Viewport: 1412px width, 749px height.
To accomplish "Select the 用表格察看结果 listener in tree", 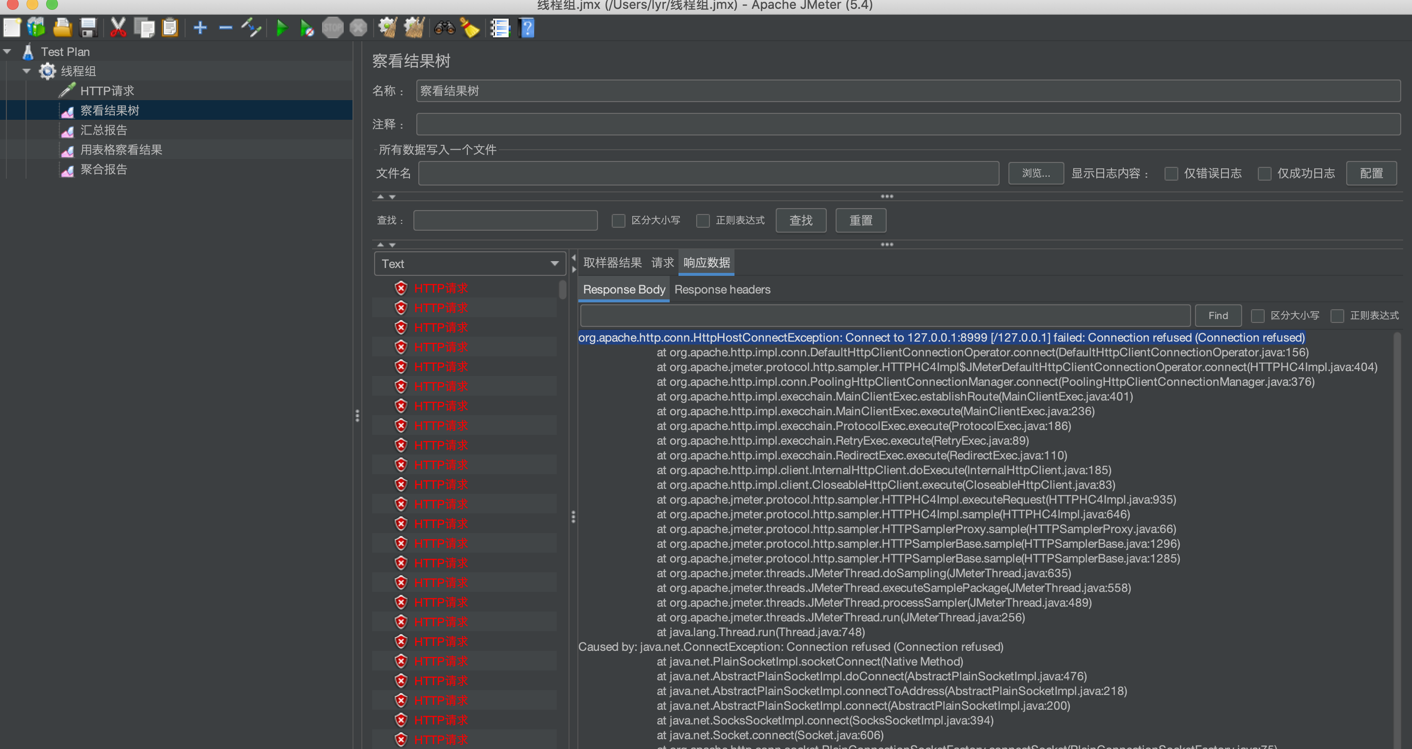I will [121, 150].
